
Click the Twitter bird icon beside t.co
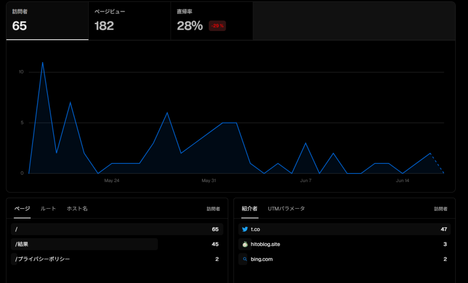[245, 229]
